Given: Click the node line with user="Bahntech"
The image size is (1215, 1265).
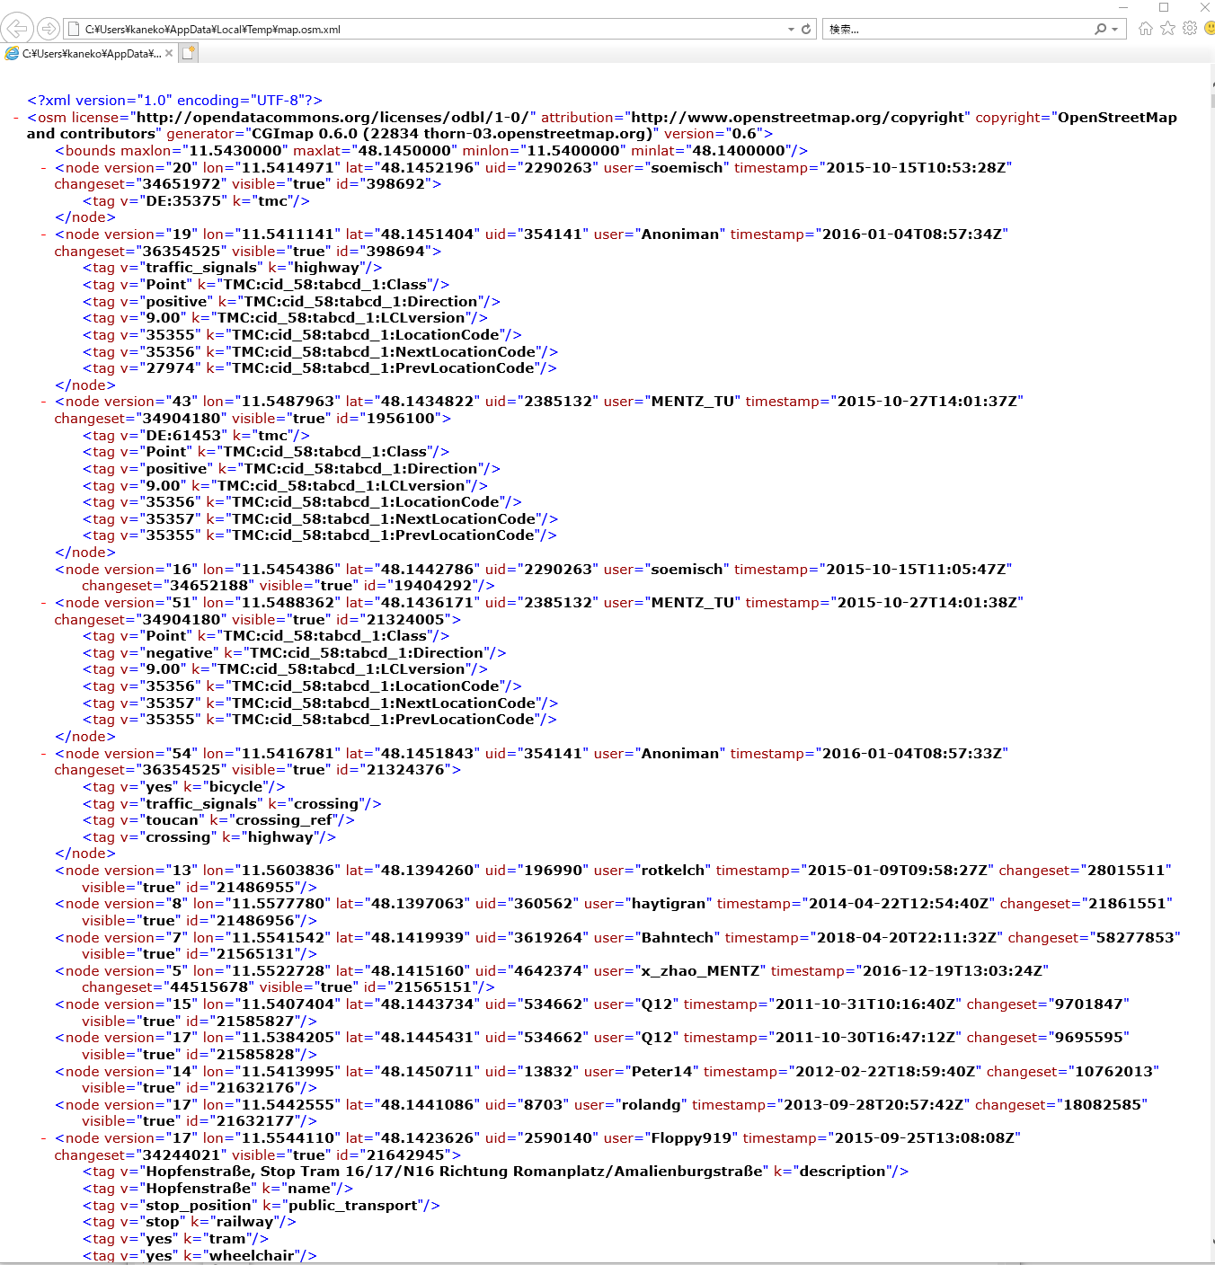Looking at the screenshot, I should [618, 946].
